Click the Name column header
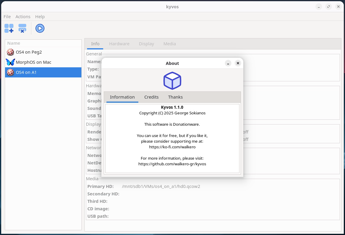Viewport: 345px width, 235px height. coord(14,43)
